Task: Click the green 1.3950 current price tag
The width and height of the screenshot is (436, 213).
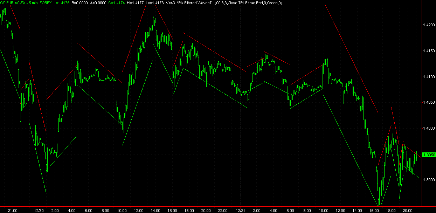Action: click(x=429, y=155)
